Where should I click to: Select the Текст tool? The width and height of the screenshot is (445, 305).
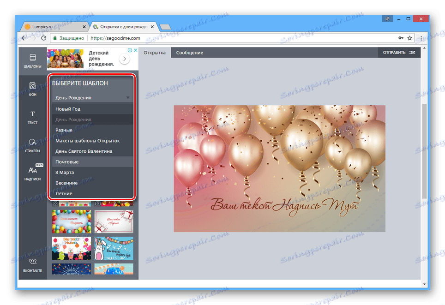pos(32,117)
